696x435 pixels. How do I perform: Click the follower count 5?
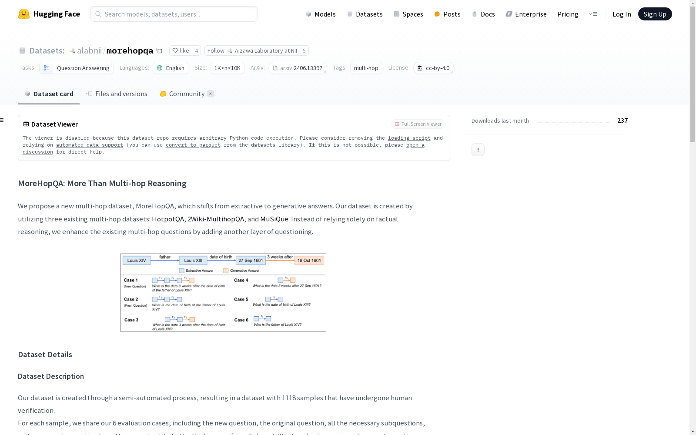[304, 50]
